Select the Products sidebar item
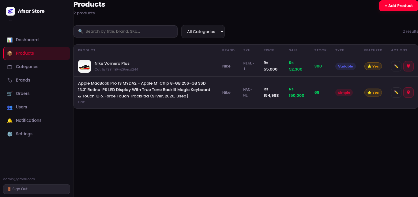418x197 pixels. (x=37, y=53)
